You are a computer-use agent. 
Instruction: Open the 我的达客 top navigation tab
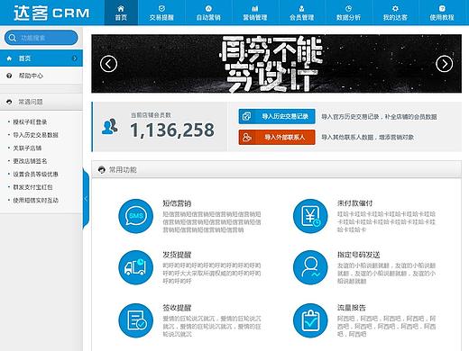point(395,13)
